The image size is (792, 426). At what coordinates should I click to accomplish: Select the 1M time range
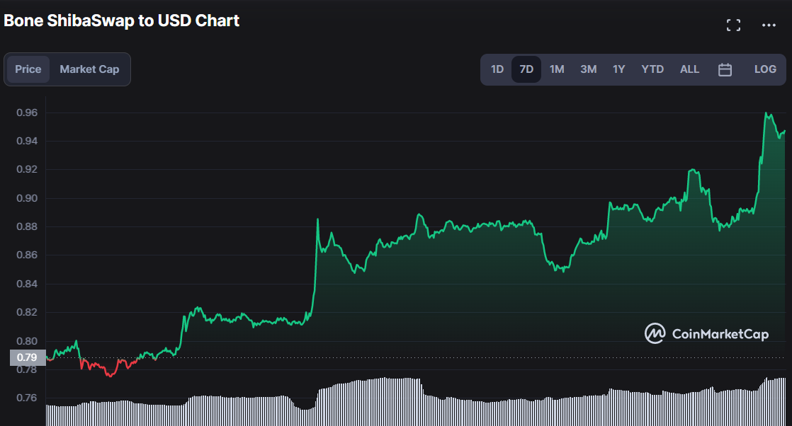[x=557, y=69]
